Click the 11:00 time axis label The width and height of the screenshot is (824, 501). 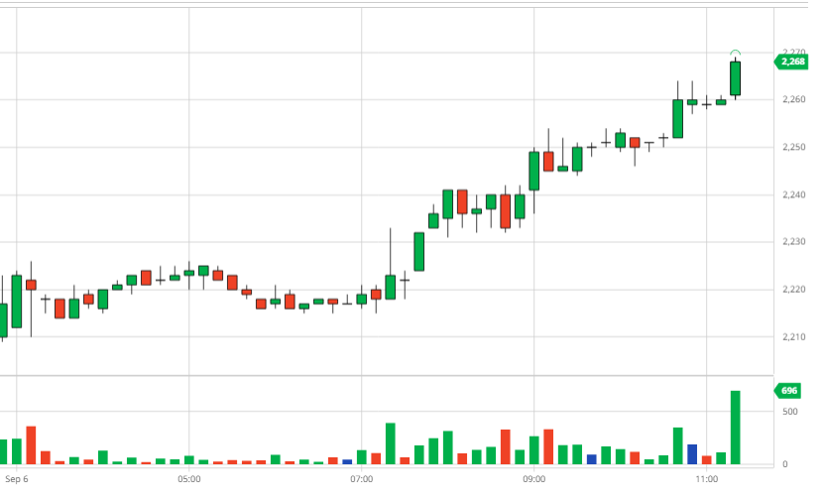(x=706, y=479)
